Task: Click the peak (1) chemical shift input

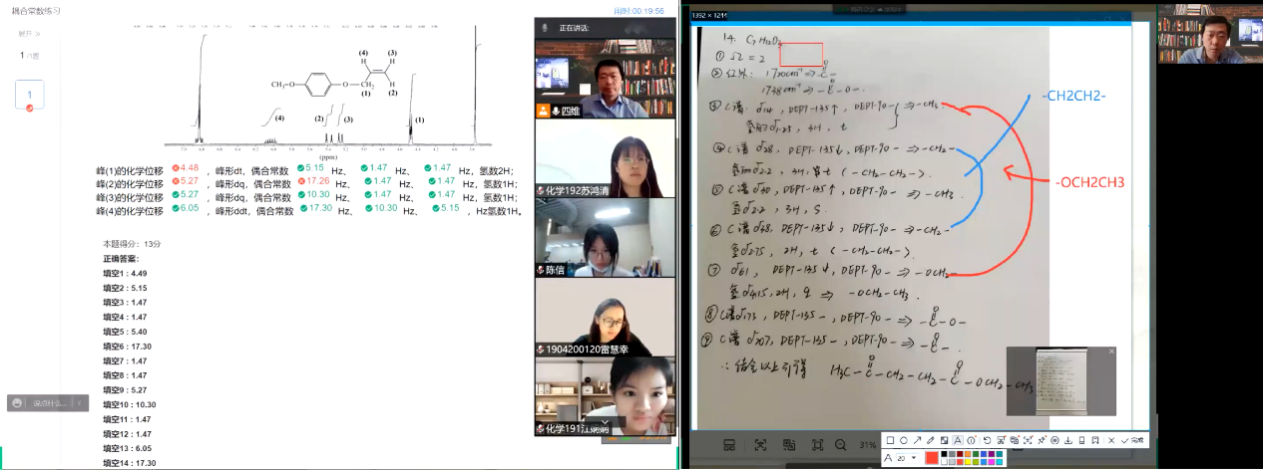Action: (x=190, y=168)
